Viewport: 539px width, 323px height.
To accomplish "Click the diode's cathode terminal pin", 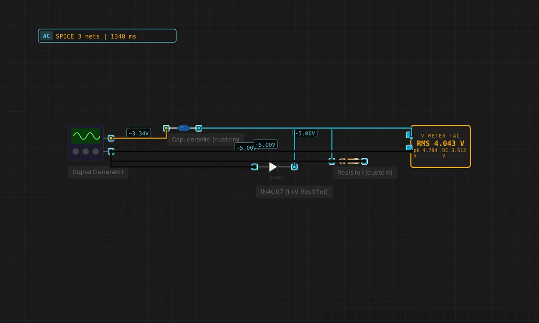I will (x=294, y=167).
